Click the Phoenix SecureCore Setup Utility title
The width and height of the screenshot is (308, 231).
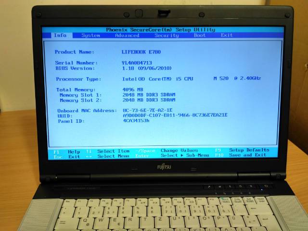pyautogui.click(x=162, y=30)
